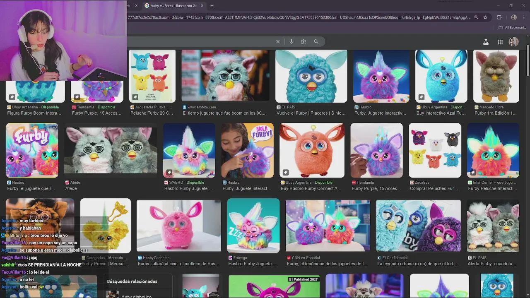Click the magnifier search submit icon
Screen dimensions: 530x298
coord(316,41)
